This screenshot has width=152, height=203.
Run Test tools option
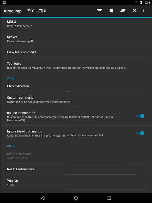point(76,65)
